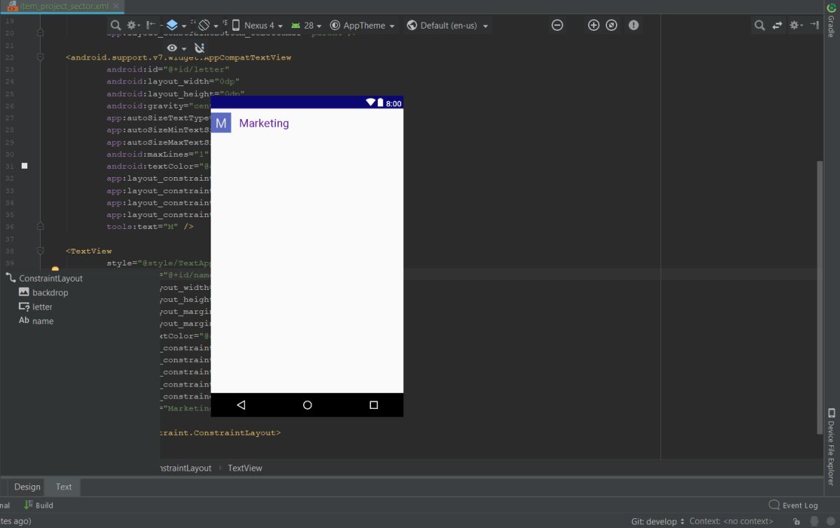Open the Default (en-us) locale dropdown
The width and height of the screenshot is (840, 528).
pyautogui.click(x=448, y=25)
